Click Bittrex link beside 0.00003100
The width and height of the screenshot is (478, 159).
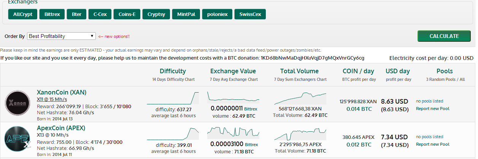click(251, 145)
